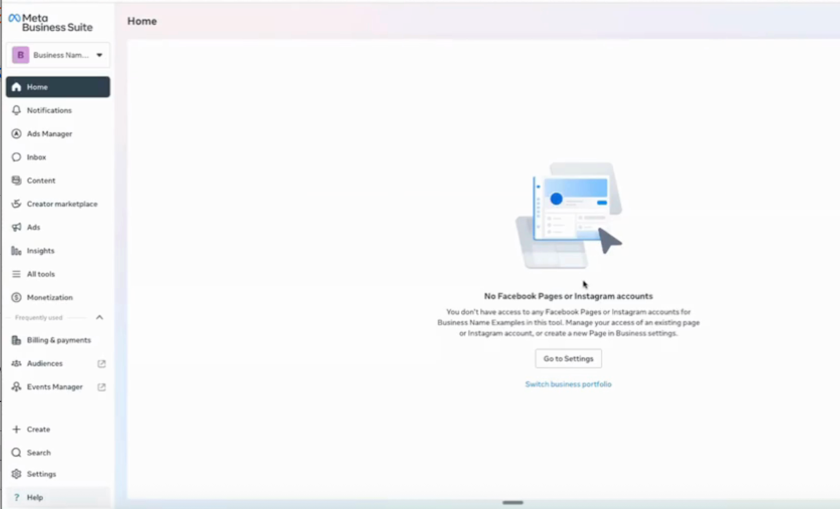Viewport: 840px width, 509px height.
Task: Click the All tools hamburger icon
Action: point(16,274)
